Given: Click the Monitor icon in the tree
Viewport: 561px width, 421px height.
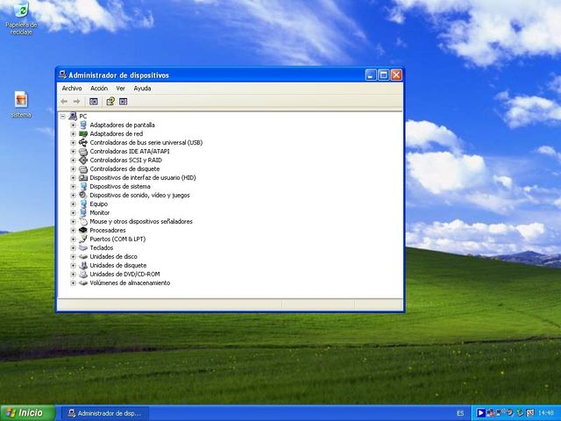Looking at the screenshot, I should (x=83, y=212).
